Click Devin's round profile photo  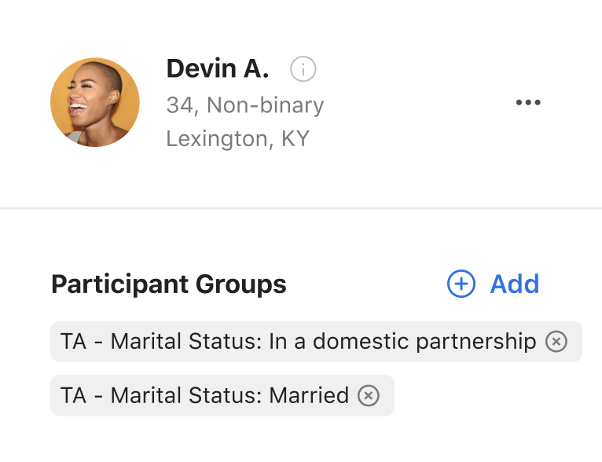95,102
